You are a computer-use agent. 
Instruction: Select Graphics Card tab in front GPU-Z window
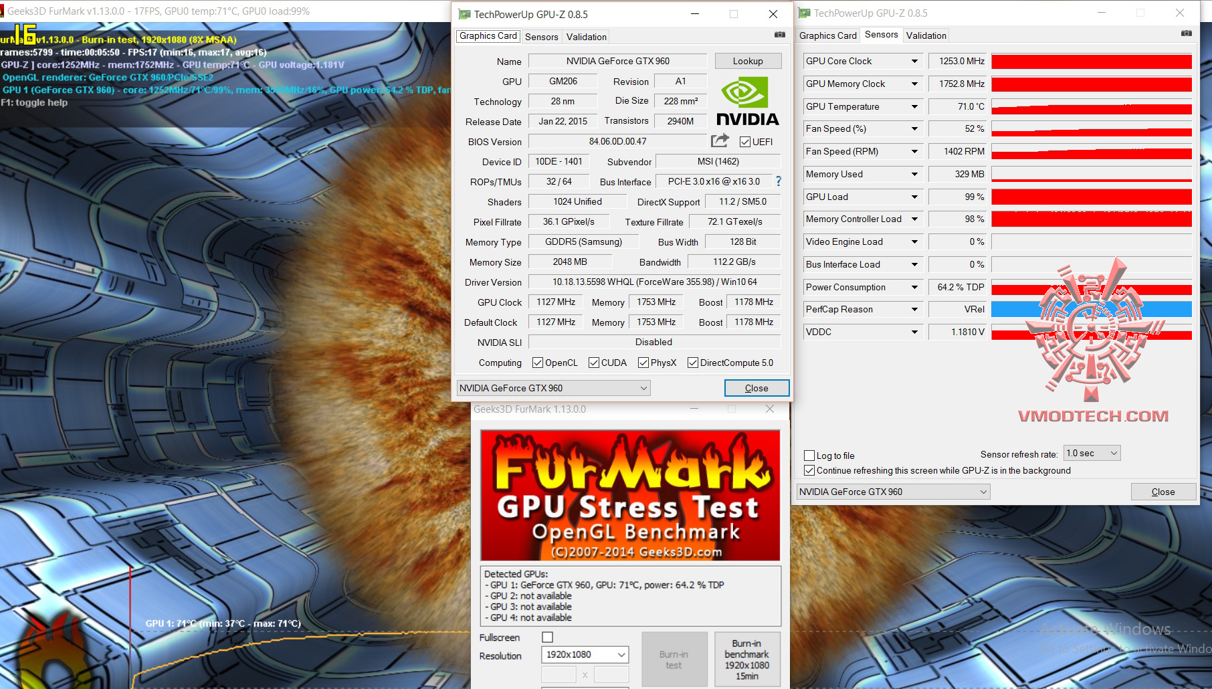[488, 36]
